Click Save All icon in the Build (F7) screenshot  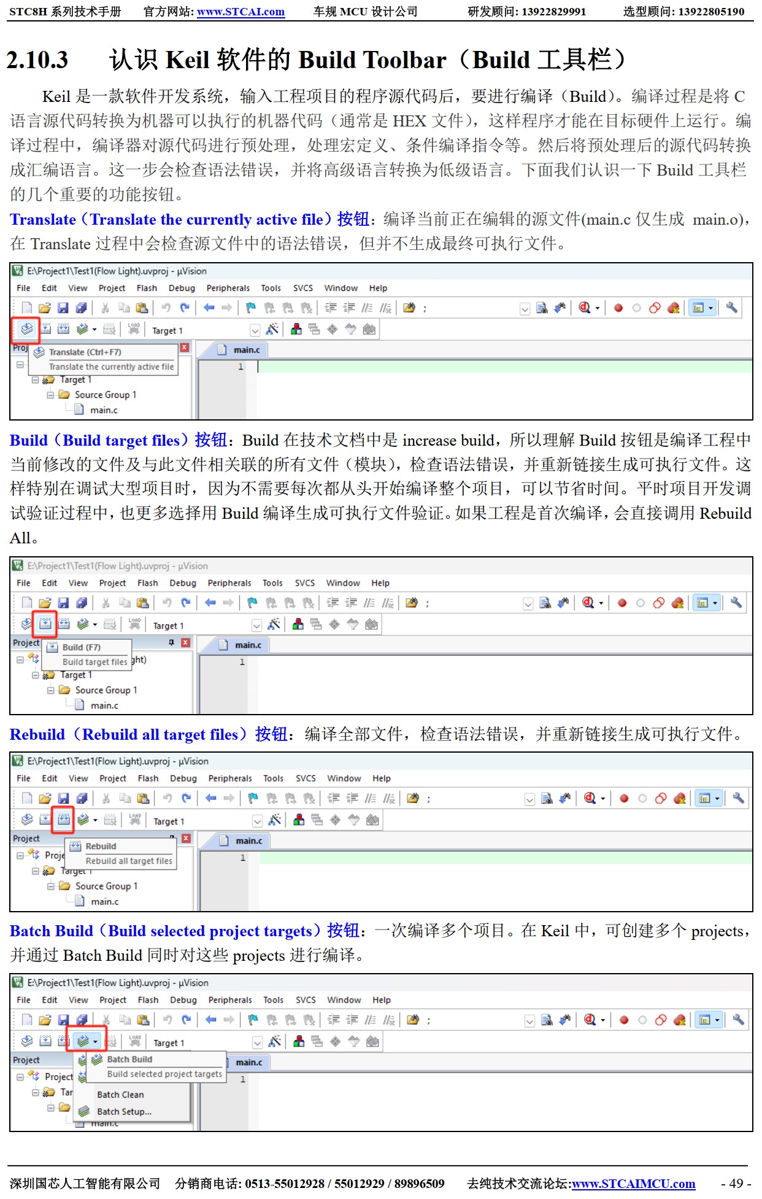pyautogui.click(x=81, y=603)
